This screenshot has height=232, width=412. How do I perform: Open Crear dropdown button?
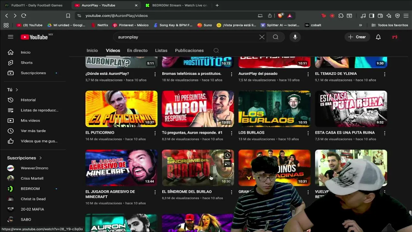pos(357,37)
